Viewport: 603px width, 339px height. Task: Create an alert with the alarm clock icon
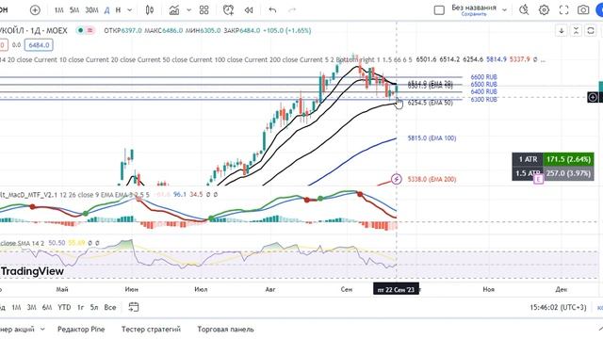228,10
